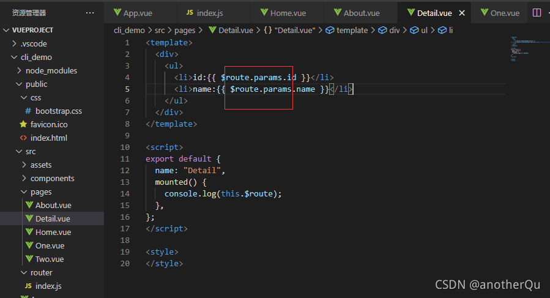Click the split editor icon
This screenshot has height=298, width=550.
537,13
